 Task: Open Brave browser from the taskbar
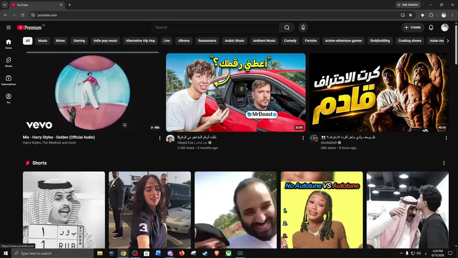tap(216, 253)
